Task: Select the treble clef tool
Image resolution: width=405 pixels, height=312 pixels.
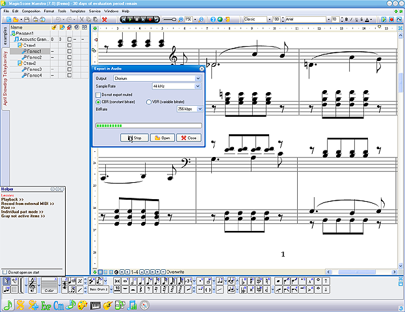Action: [33, 285]
